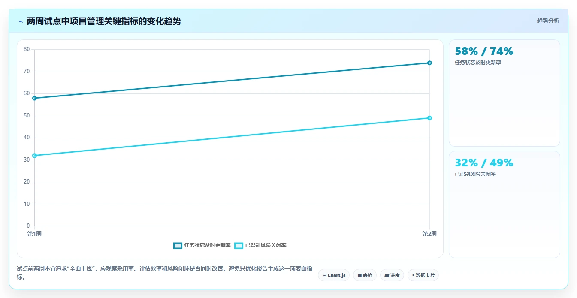Click the 58% / 74% stat value
This screenshot has width=577, height=298.
484,51
